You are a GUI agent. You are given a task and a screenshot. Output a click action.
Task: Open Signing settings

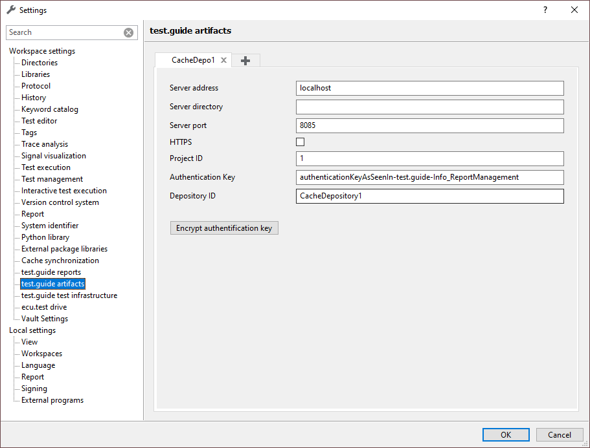pyautogui.click(x=34, y=389)
